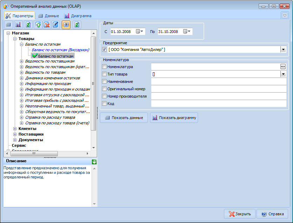The height and width of the screenshot is (223, 293).
Task: Click the bar chart toolbar icon
Action: 18,25
